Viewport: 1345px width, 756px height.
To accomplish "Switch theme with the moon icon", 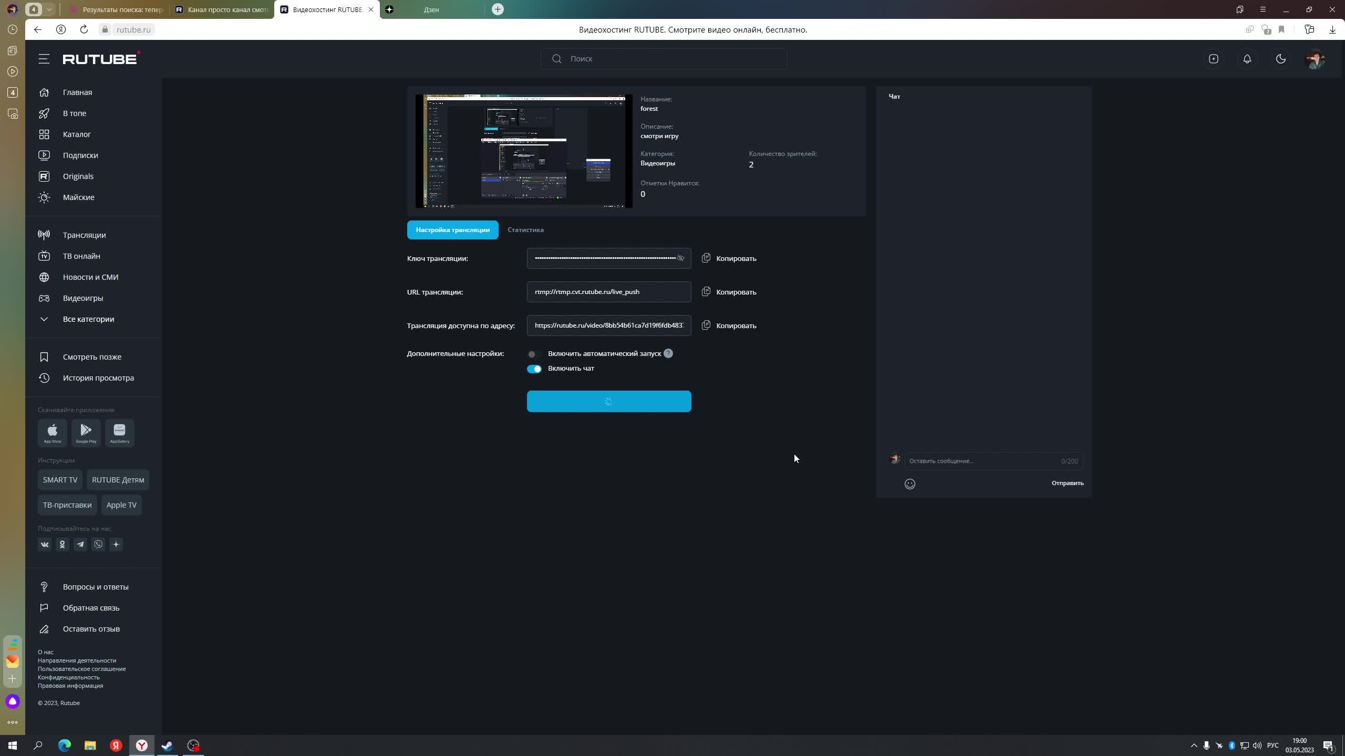I will [x=1280, y=59].
